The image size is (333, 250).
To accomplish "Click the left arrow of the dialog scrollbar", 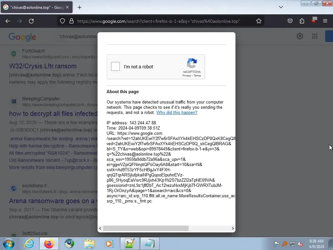I will (x=100, y=228).
